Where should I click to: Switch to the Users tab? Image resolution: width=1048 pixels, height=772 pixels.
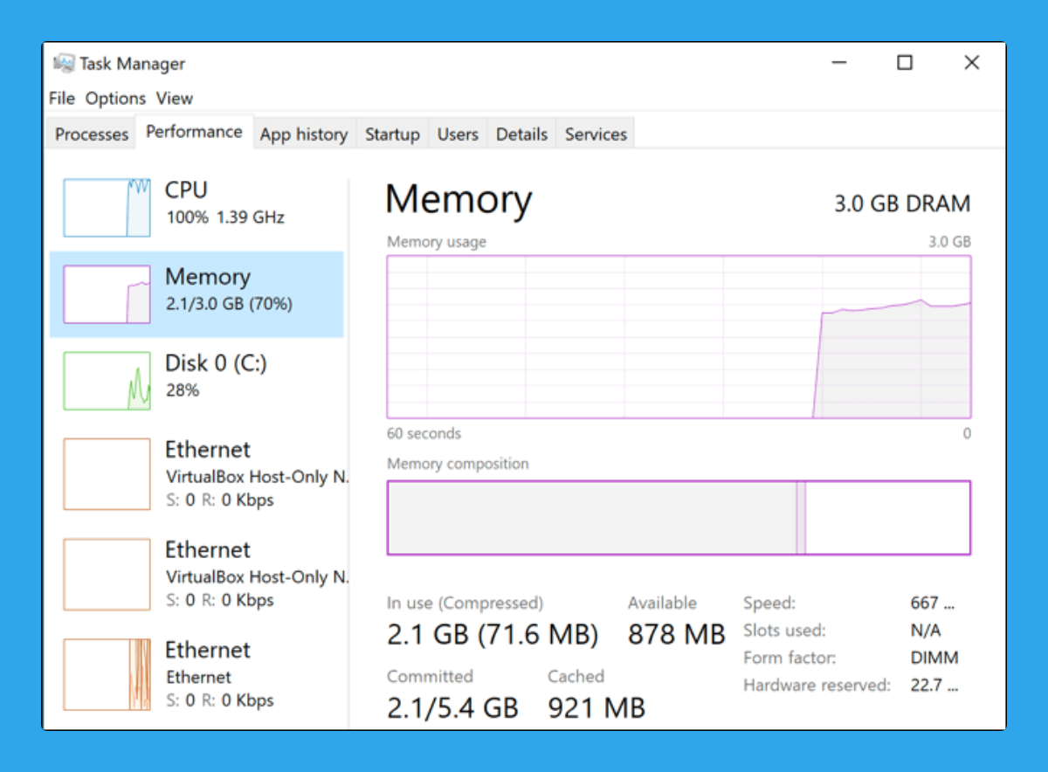click(458, 134)
